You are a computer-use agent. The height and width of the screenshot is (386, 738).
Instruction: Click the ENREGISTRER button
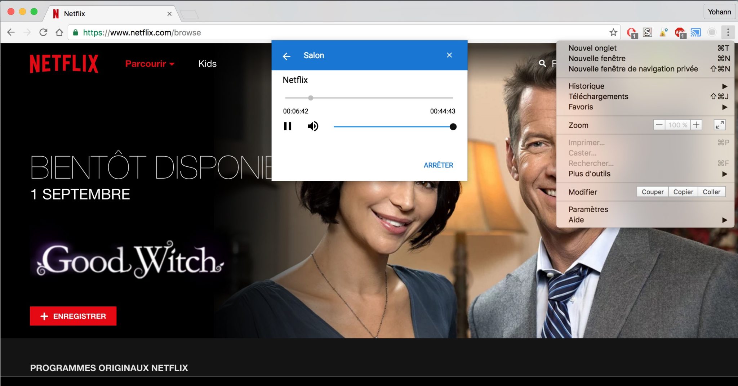pos(73,316)
